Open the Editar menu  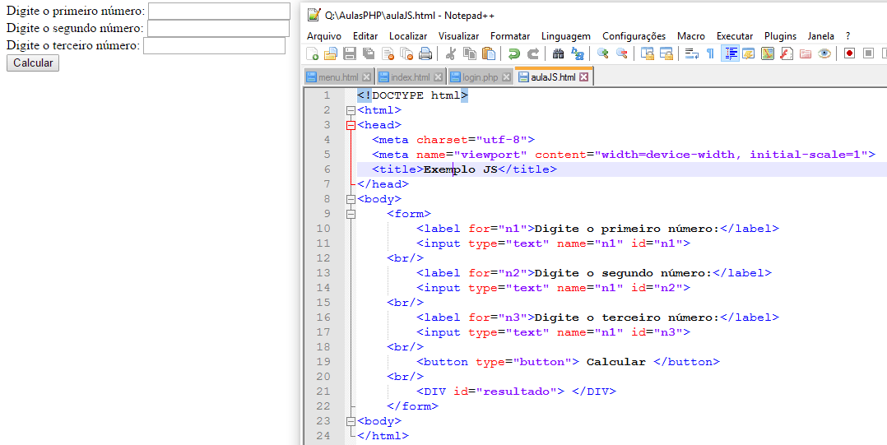(365, 35)
